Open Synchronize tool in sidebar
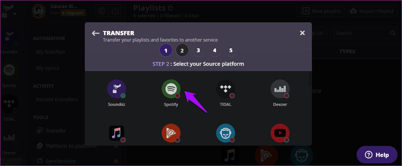402x166 pixels. click(56, 161)
